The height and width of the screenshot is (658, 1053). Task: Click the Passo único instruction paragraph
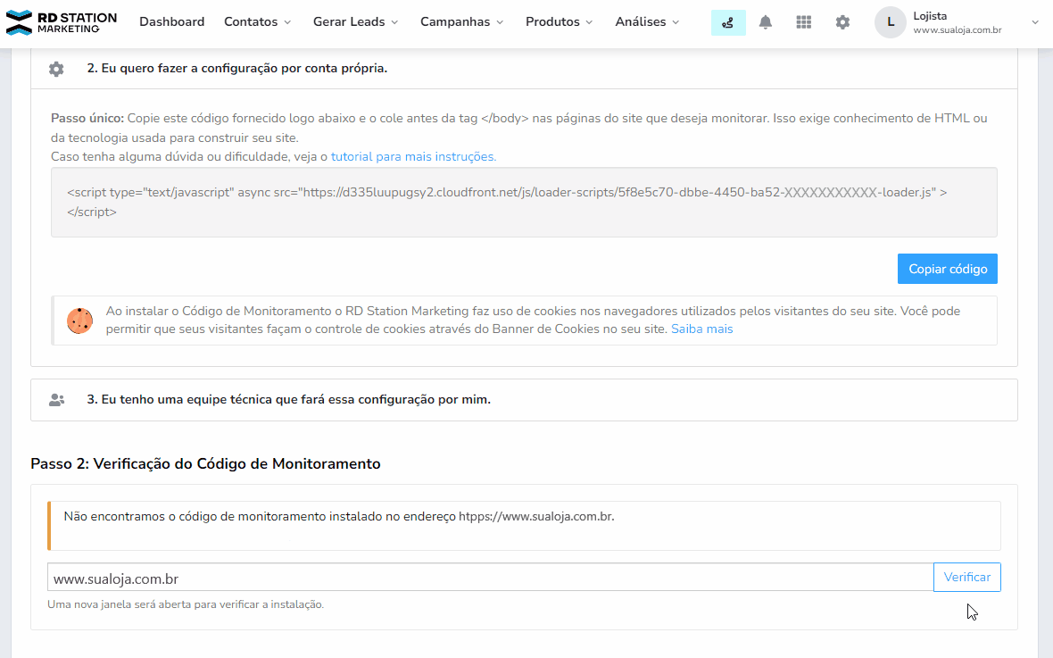519,128
